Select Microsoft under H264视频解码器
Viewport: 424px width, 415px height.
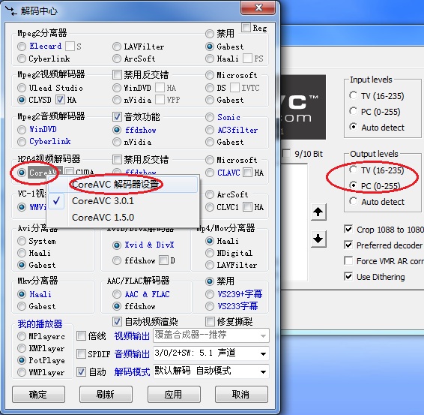coord(210,160)
